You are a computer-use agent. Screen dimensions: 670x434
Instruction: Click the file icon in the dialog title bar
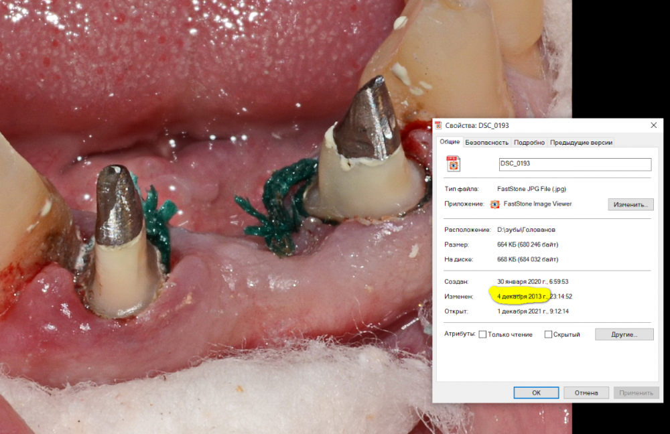[438, 125]
